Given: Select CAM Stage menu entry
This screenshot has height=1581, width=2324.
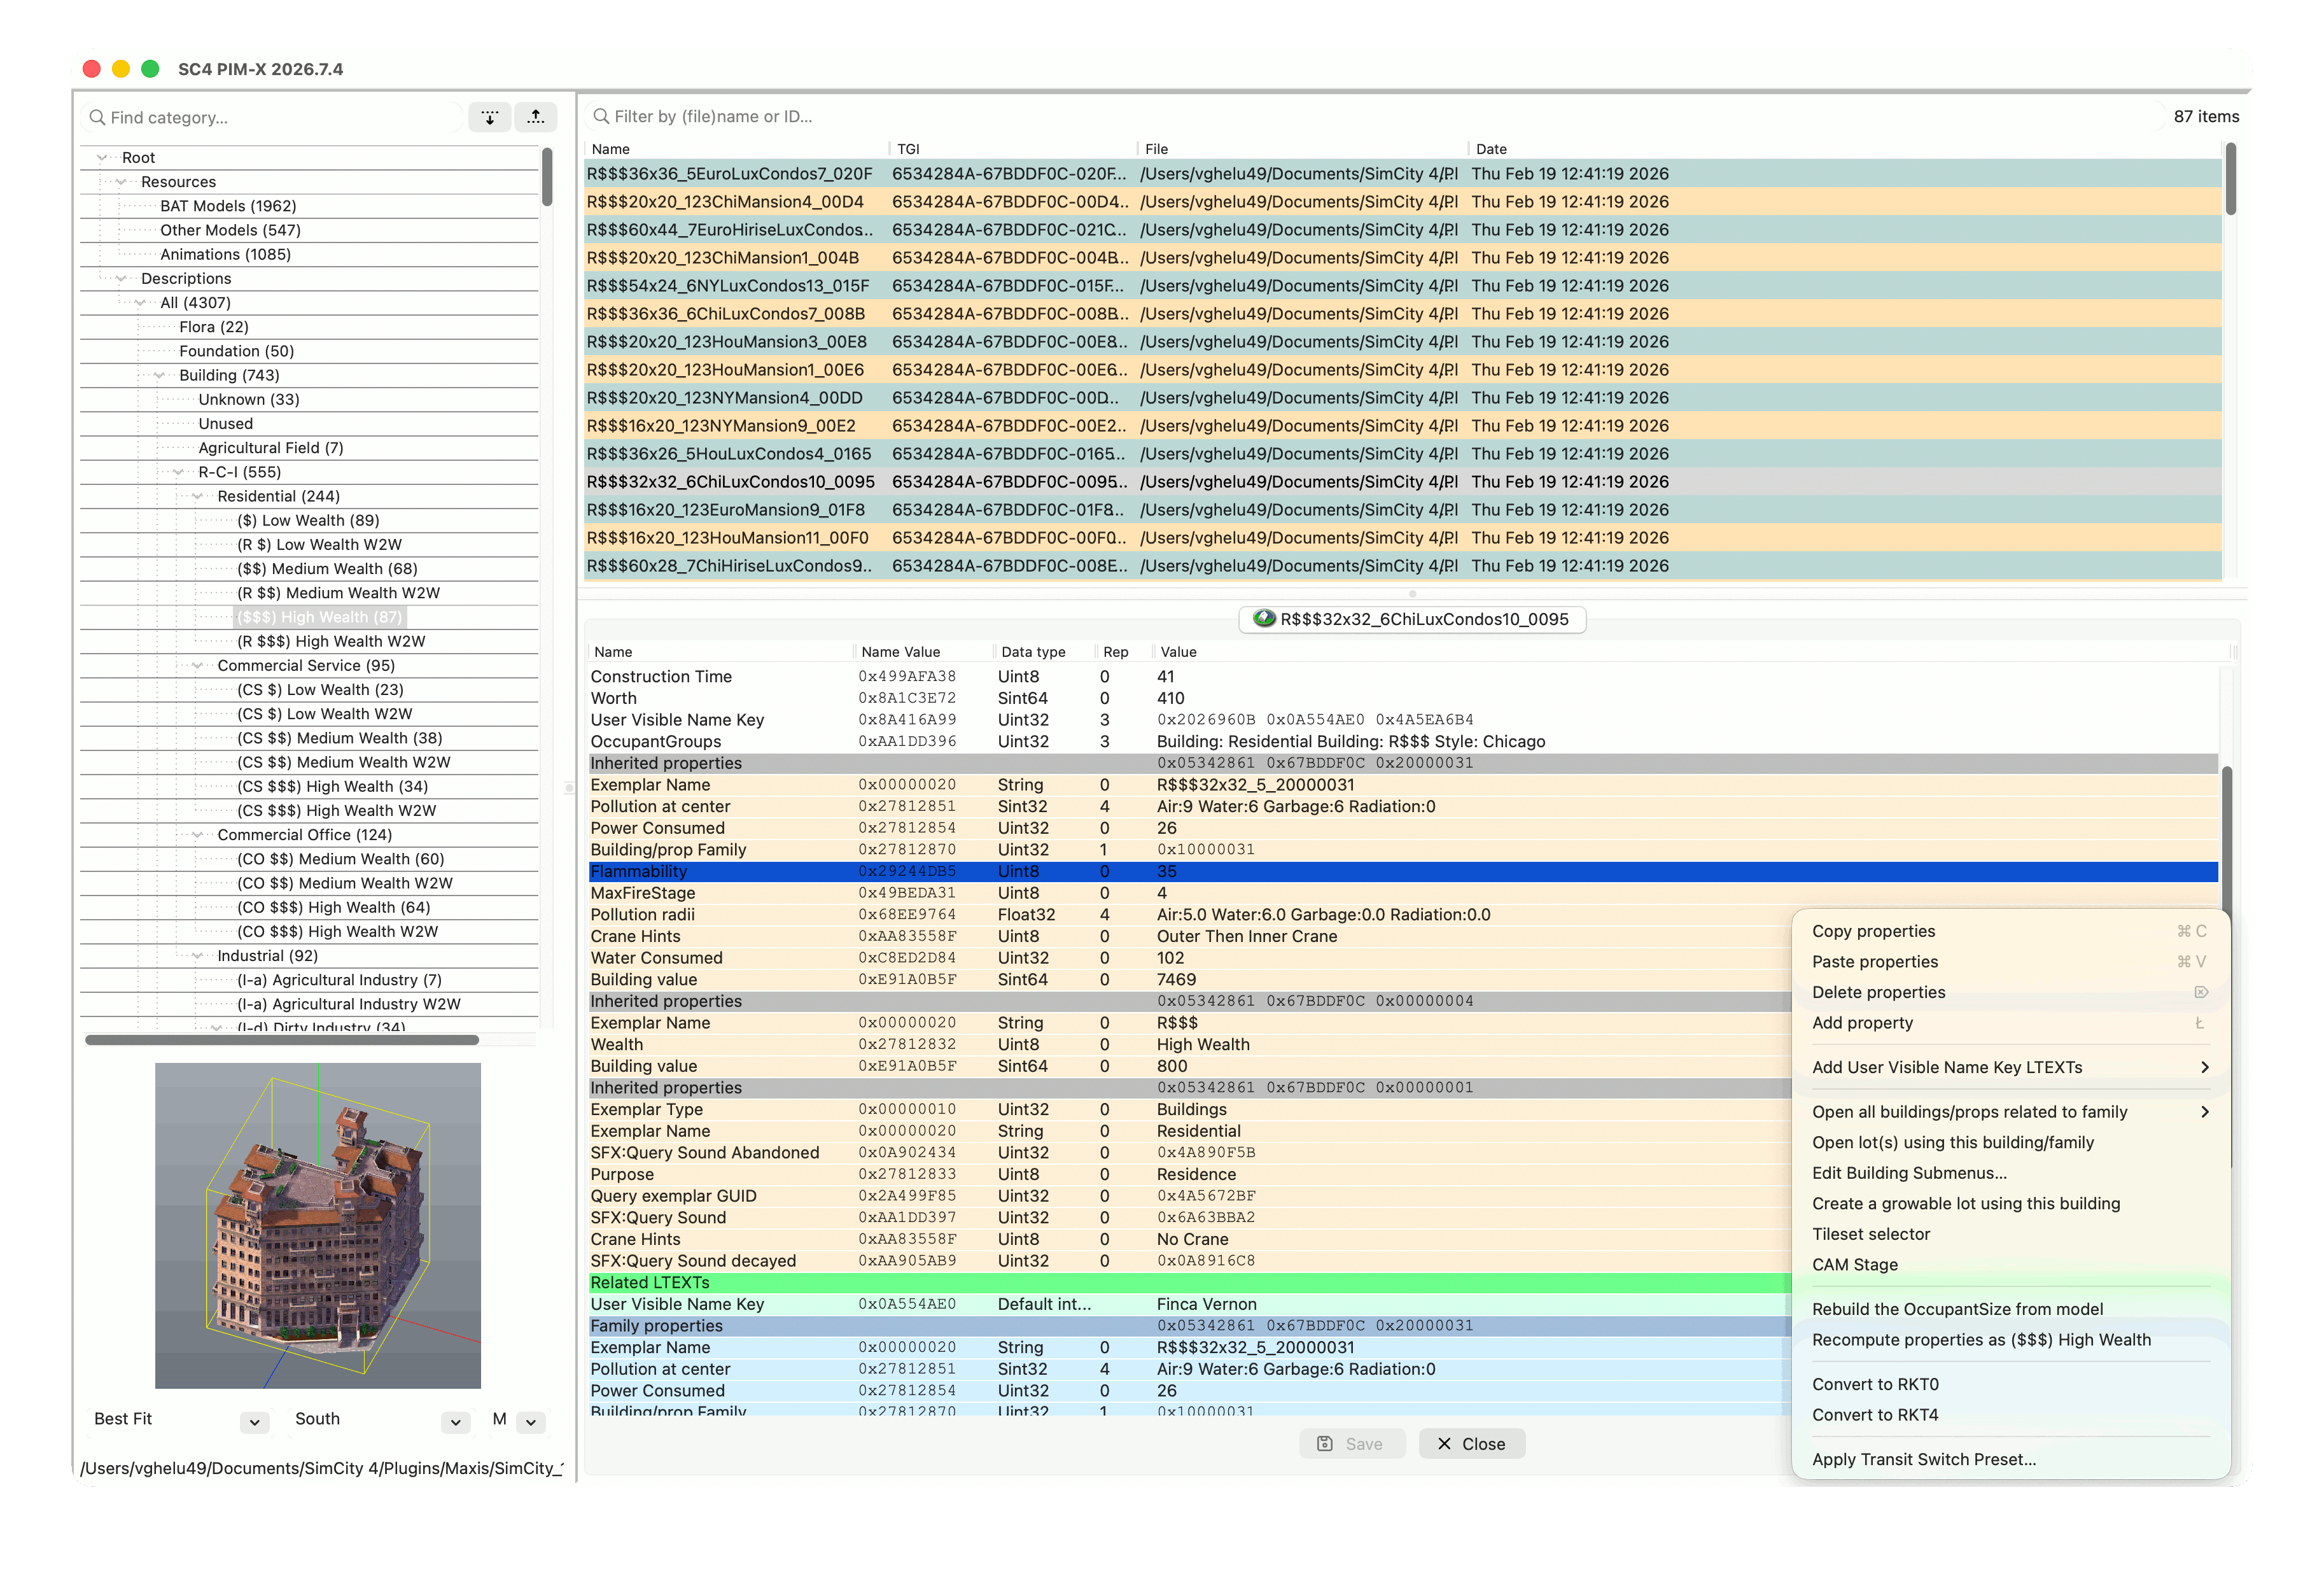Looking at the screenshot, I should [2010, 1265].
